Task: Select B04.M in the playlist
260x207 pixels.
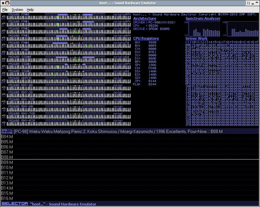Action: (130, 136)
